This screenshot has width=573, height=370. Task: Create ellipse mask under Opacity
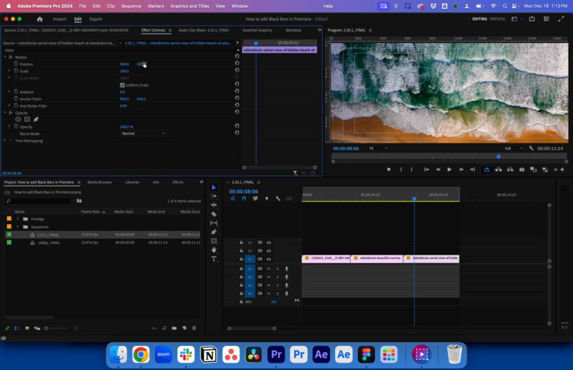[x=18, y=119]
